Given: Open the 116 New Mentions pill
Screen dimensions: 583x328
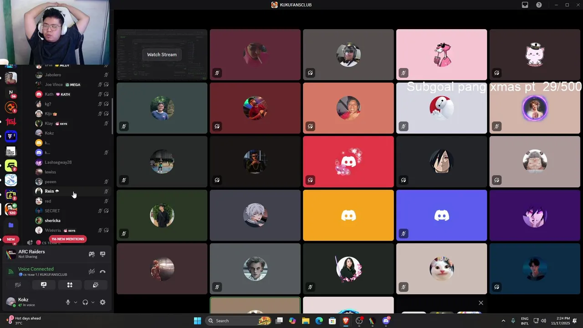Looking at the screenshot, I should [x=68, y=239].
